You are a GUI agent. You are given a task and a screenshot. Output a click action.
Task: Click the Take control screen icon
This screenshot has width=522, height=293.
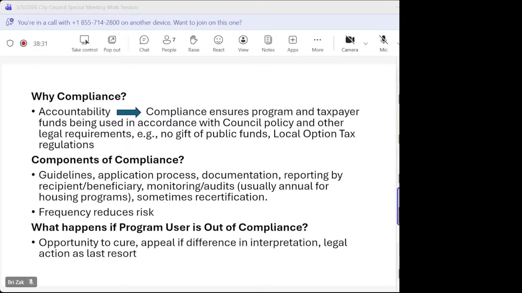(84, 40)
